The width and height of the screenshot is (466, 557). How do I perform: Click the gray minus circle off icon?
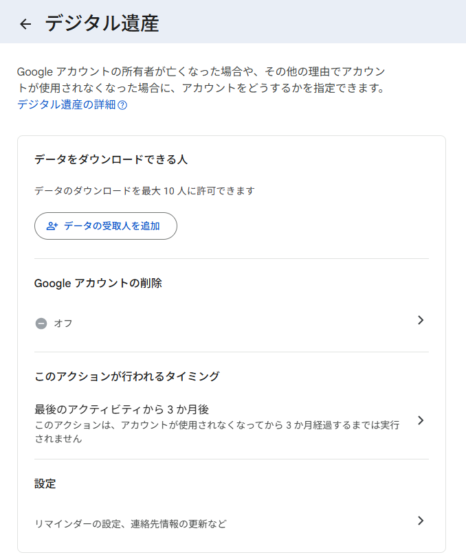tap(41, 323)
